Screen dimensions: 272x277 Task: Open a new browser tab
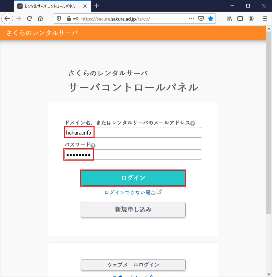[x=97, y=6]
